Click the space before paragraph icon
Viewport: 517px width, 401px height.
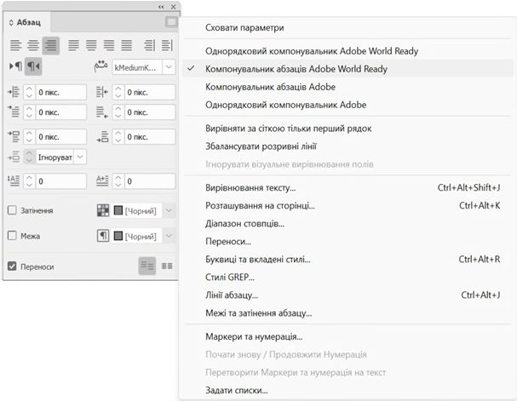pos(14,136)
